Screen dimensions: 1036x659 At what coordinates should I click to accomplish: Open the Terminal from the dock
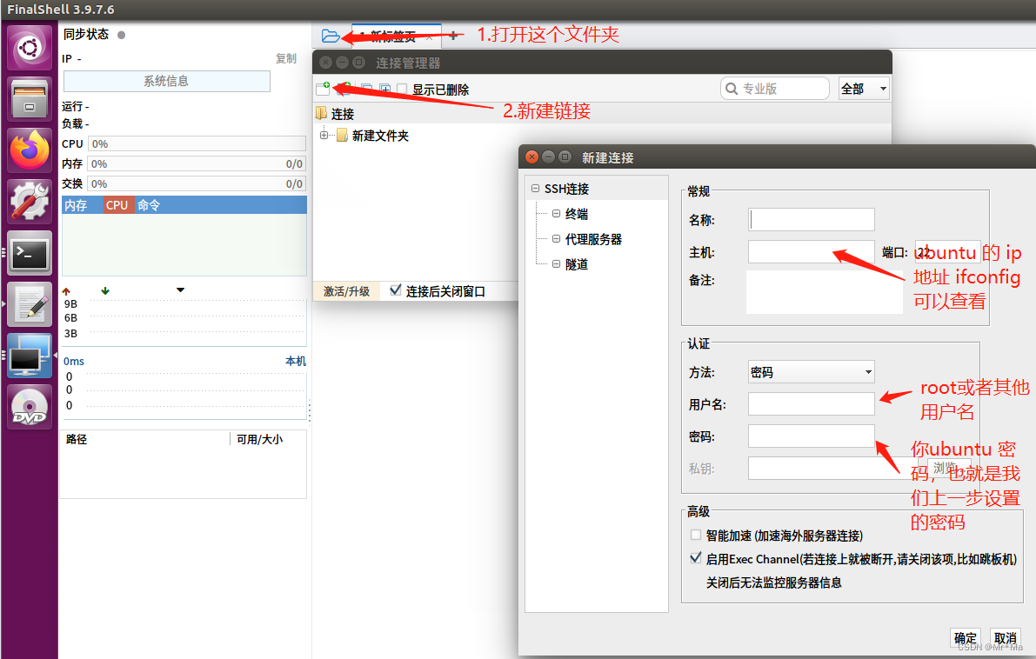(30, 253)
